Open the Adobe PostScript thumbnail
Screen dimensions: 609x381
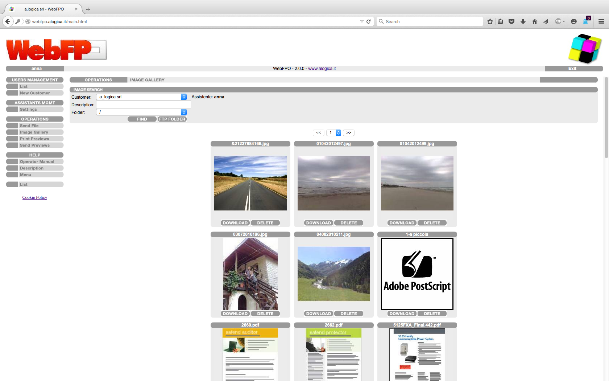(x=417, y=274)
